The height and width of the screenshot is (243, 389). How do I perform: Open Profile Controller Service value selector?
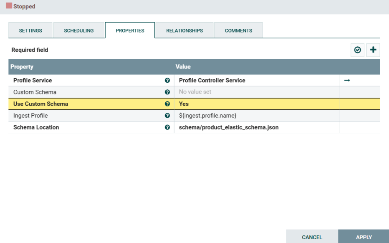click(x=256, y=81)
